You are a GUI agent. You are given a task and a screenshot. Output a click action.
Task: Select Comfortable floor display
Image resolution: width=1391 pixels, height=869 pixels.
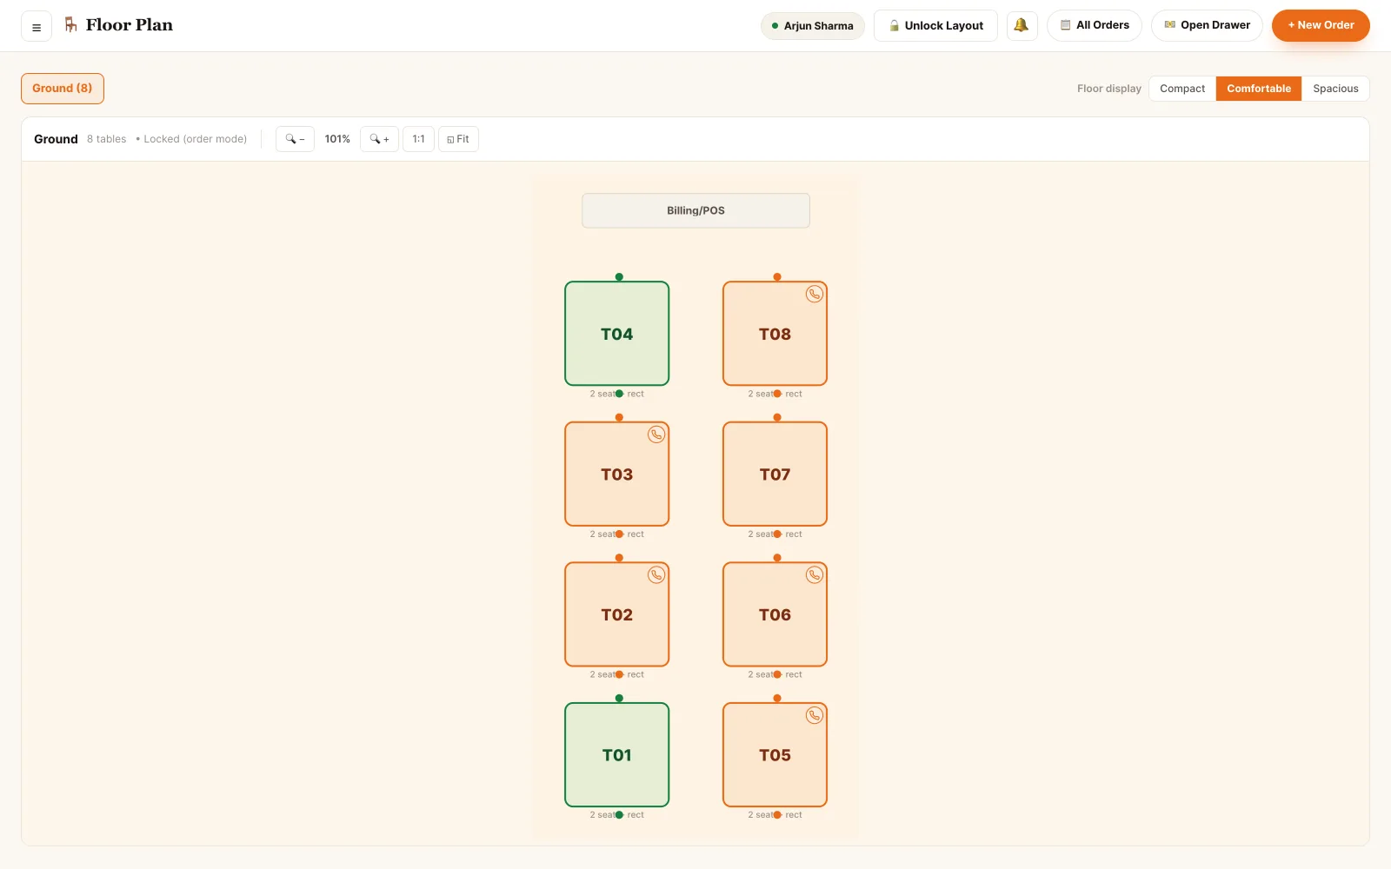1259,89
